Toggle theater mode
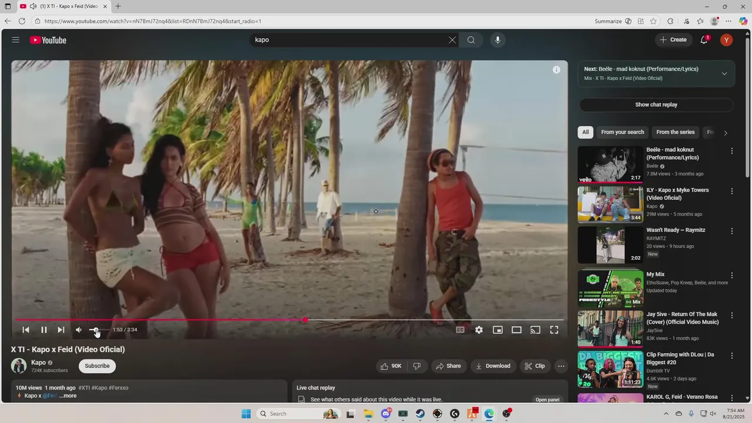 (516, 330)
